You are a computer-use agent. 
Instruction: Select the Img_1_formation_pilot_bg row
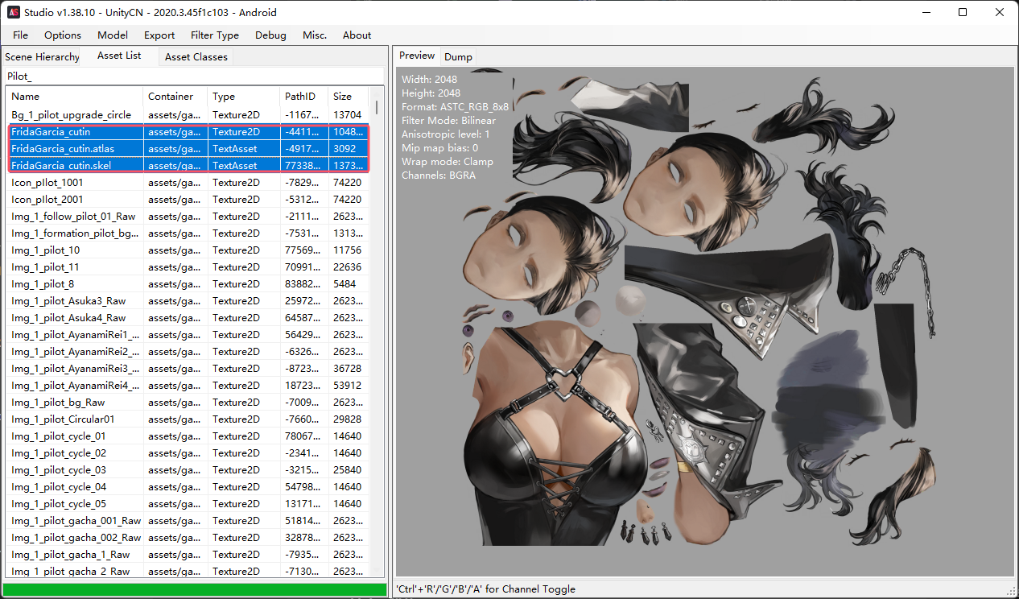coord(188,233)
